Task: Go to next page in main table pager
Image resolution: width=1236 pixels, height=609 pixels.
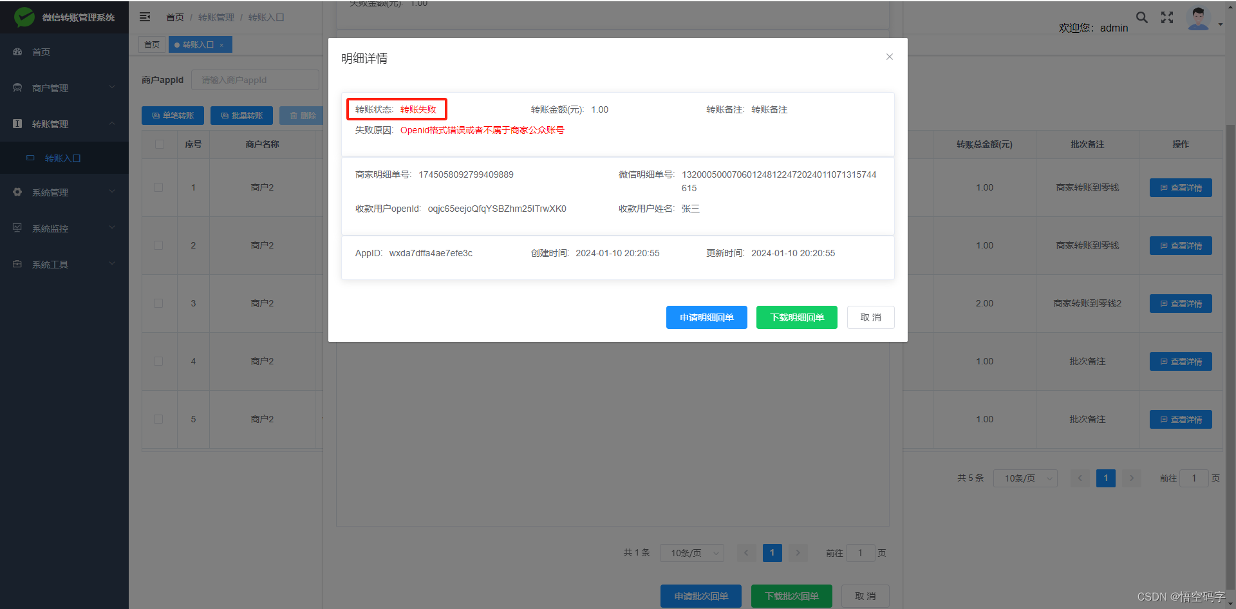Action: (1132, 478)
